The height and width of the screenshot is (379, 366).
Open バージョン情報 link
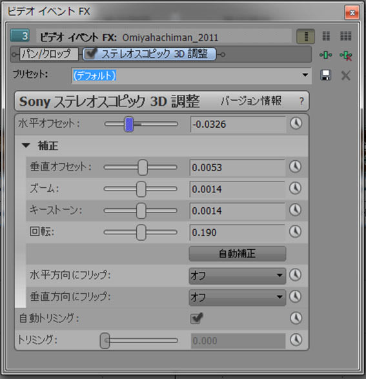[x=251, y=101]
